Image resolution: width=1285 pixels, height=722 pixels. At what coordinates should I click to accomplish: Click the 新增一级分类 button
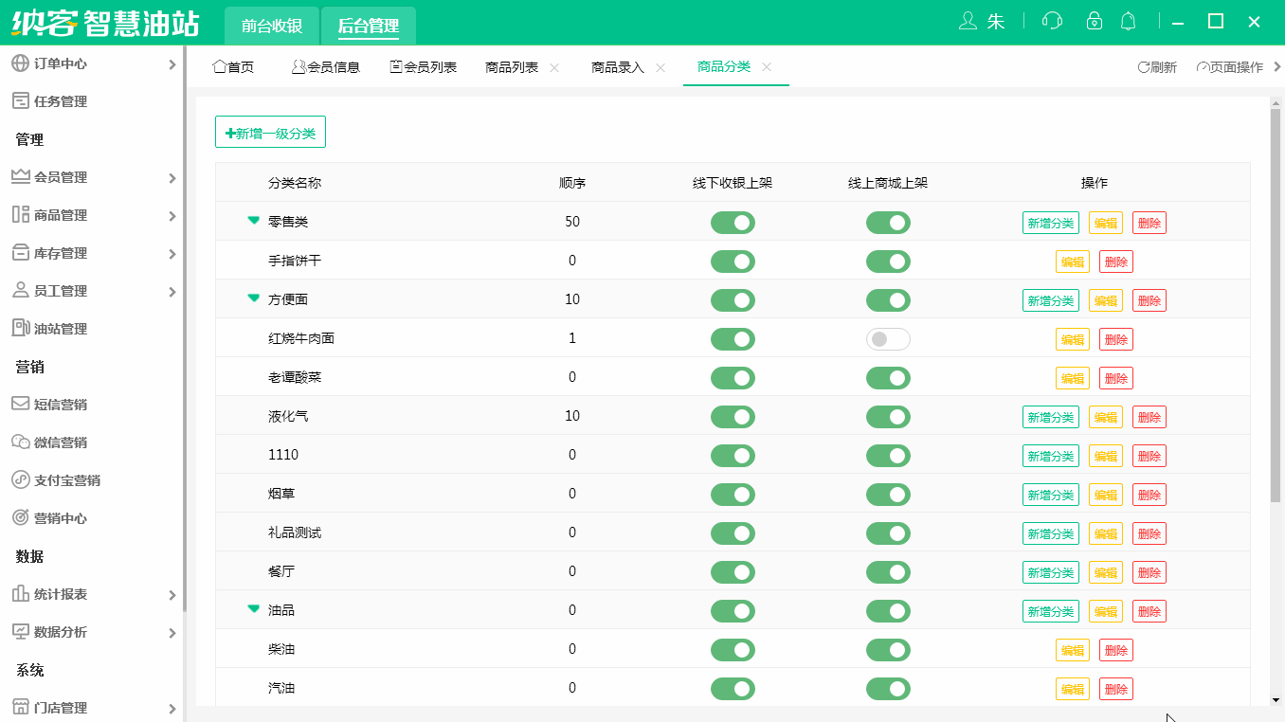tap(270, 132)
